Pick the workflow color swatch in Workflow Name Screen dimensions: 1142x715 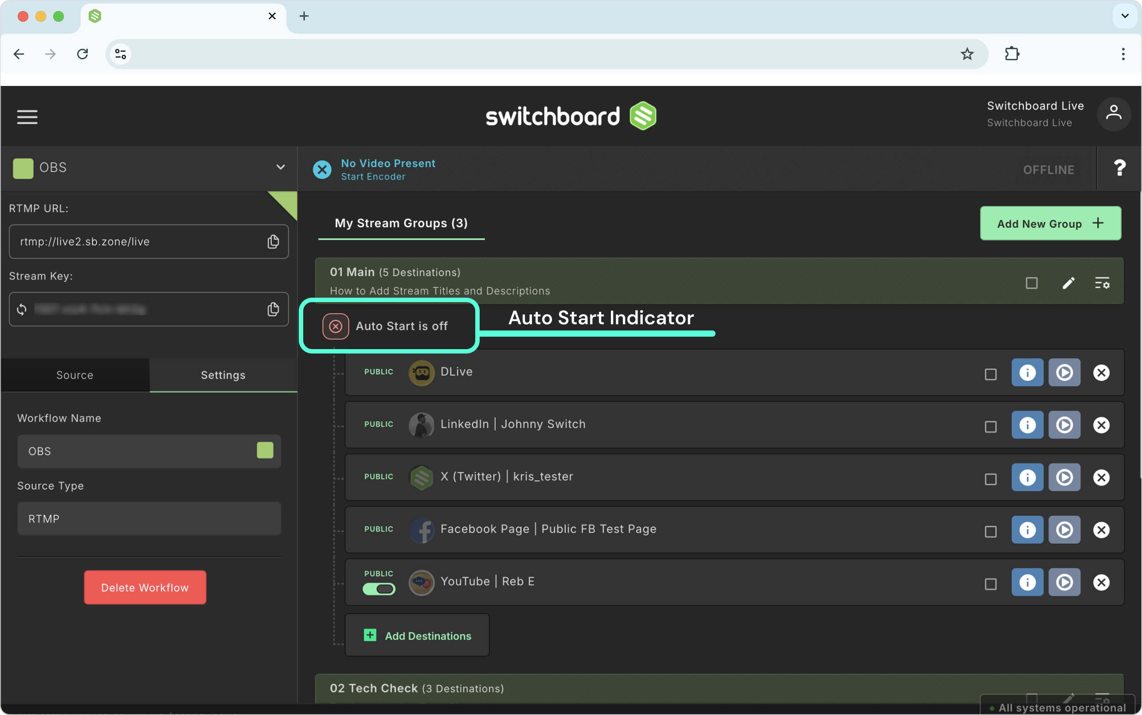[x=265, y=451]
